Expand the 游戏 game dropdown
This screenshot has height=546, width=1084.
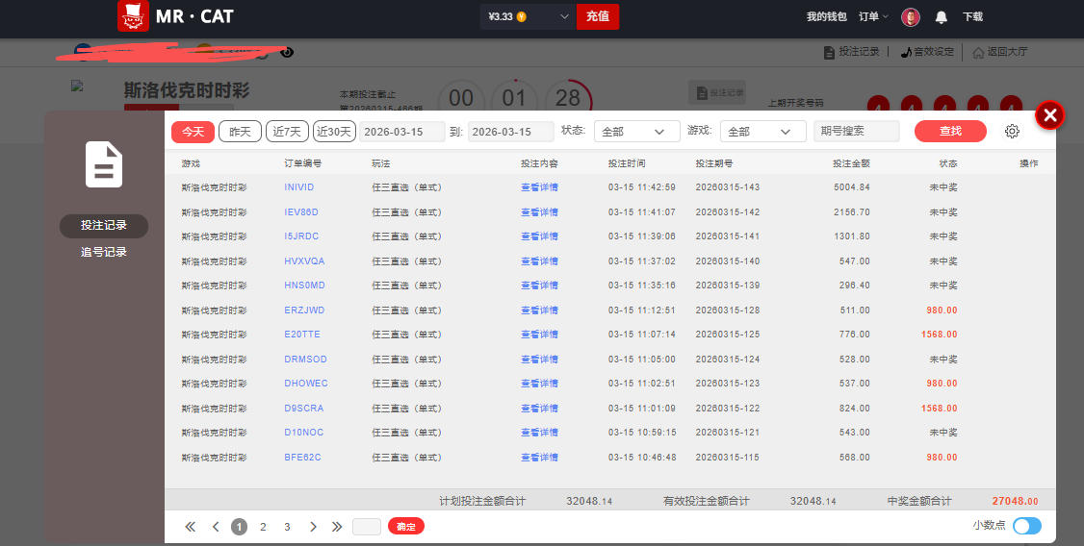(x=762, y=132)
